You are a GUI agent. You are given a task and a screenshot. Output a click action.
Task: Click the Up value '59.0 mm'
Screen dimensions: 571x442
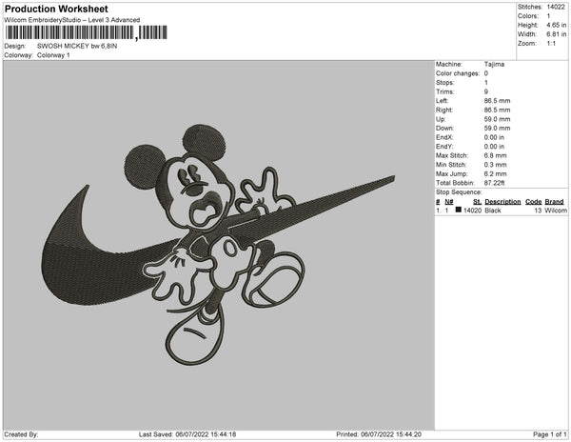point(497,119)
